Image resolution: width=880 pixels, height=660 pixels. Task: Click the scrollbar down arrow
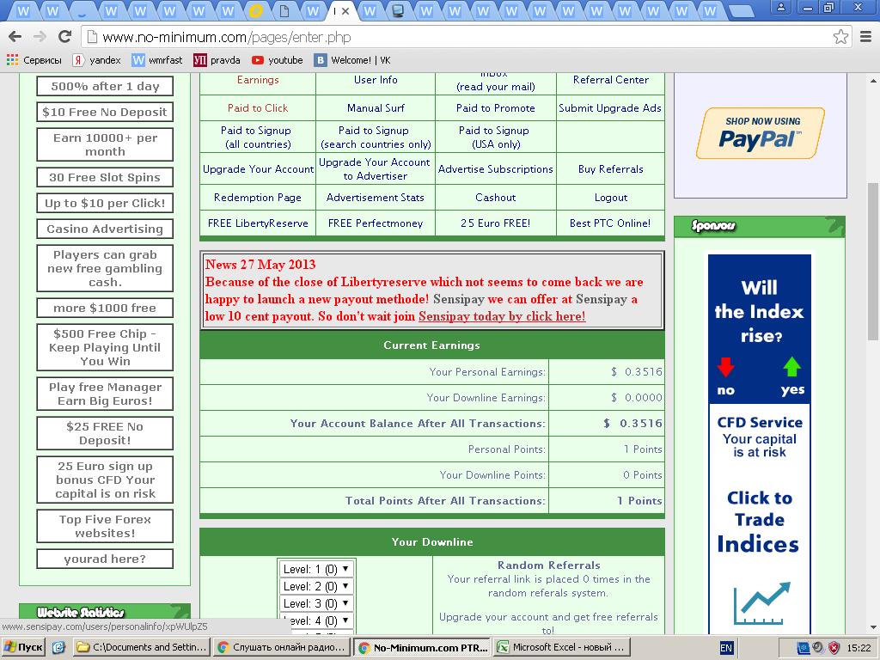point(873,627)
